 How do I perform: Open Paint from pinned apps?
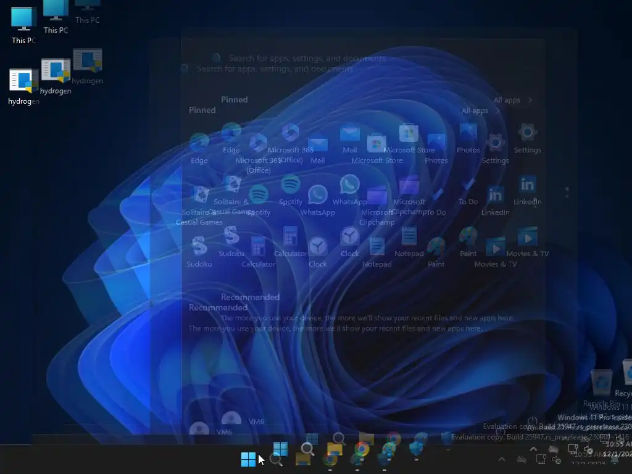pyautogui.click(x=436, y=252)
